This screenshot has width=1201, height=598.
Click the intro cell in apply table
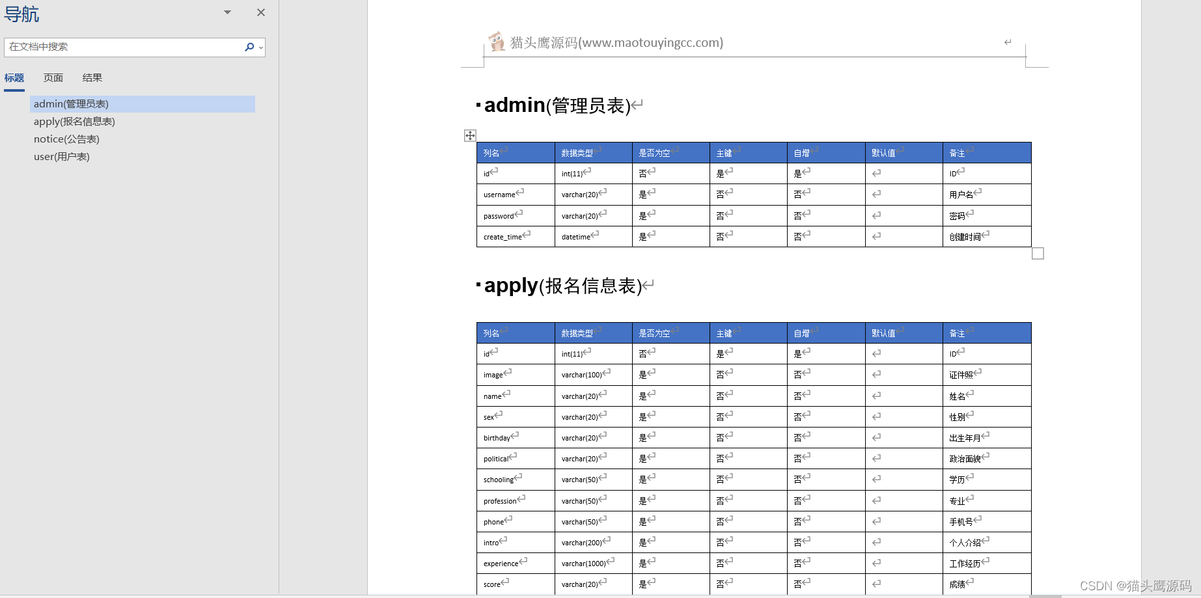(x=516, y=543)
